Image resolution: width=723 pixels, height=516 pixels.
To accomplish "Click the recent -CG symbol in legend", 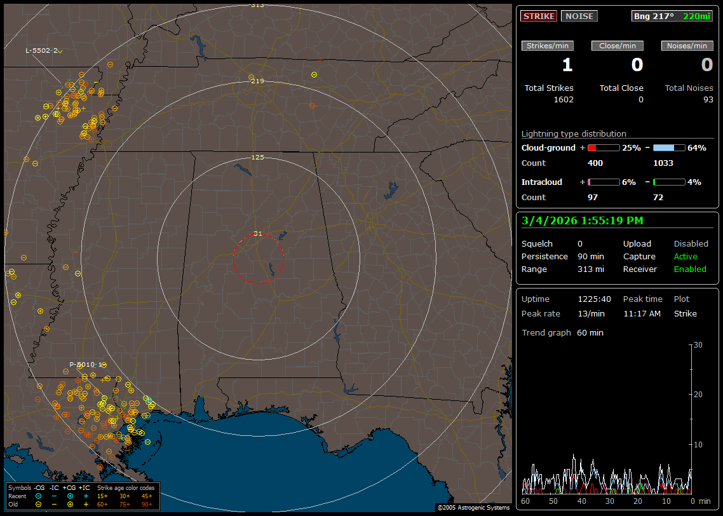I will 39,496.
